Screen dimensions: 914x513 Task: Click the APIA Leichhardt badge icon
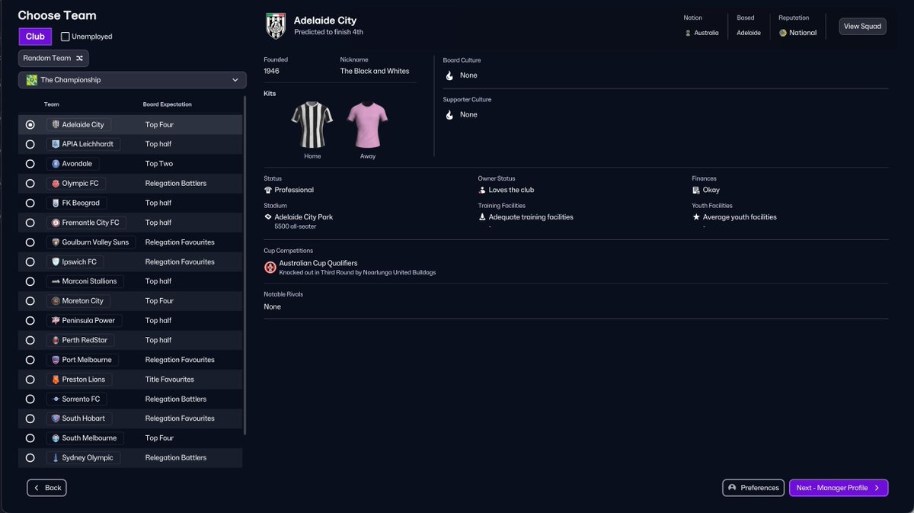56,144
